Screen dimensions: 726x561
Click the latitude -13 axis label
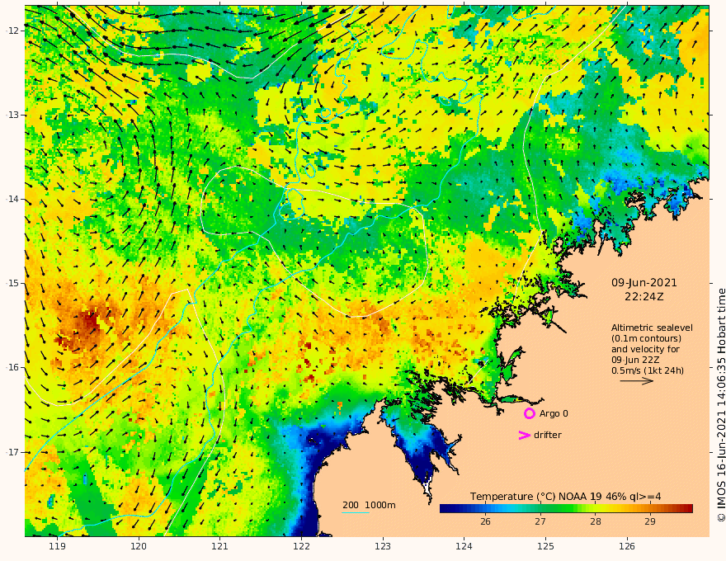tap(12, 115)
